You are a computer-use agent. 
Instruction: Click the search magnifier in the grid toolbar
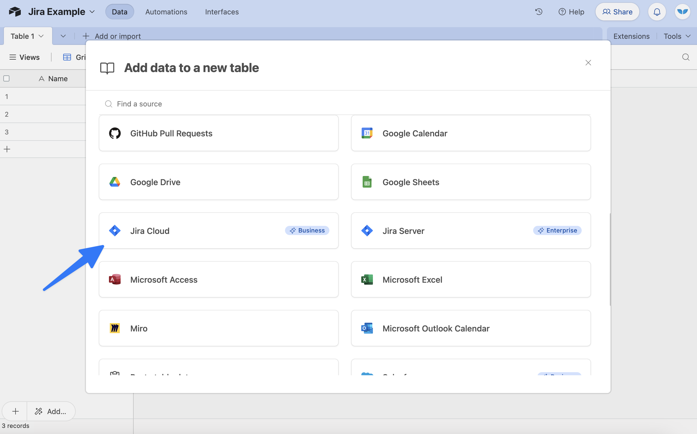click(x=686, y=57)
